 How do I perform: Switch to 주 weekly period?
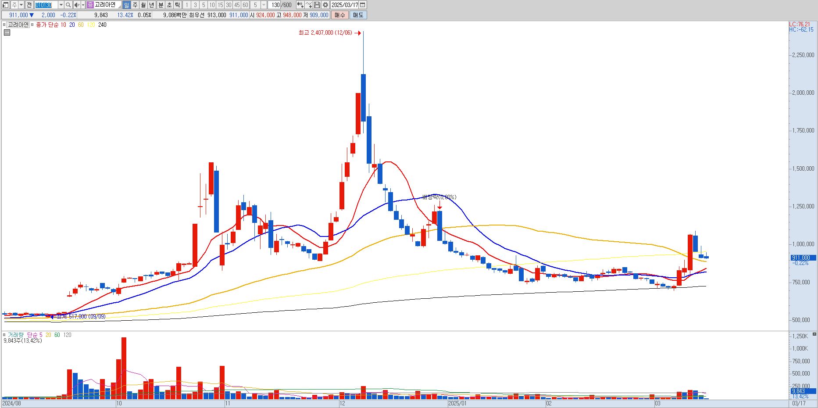(x=135, y=5)
